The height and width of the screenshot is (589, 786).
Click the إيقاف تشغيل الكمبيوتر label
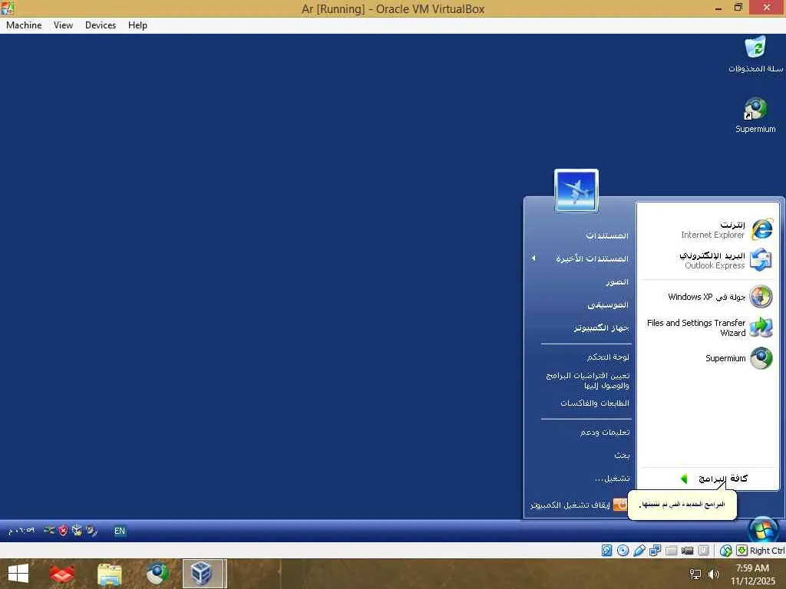pyautogui.click(x=570, y=505)
